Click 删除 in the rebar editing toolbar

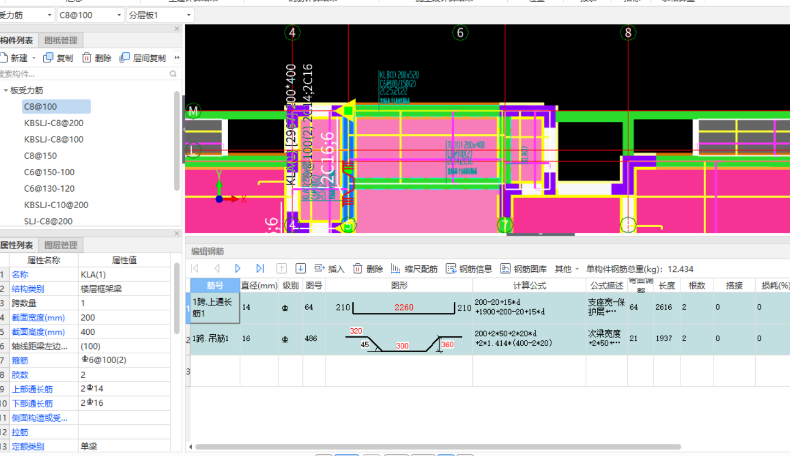click(368, 269)
